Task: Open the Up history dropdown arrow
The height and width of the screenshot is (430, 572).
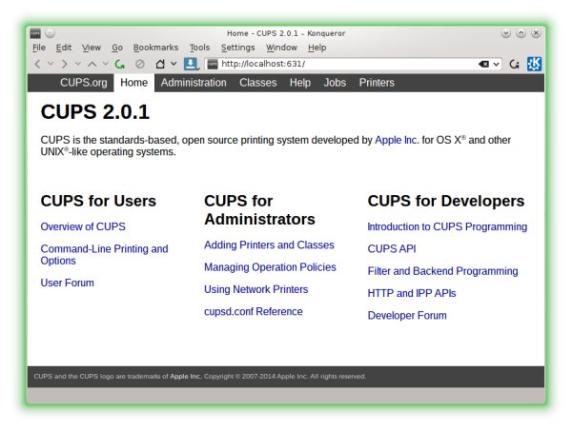Action: 106,64
